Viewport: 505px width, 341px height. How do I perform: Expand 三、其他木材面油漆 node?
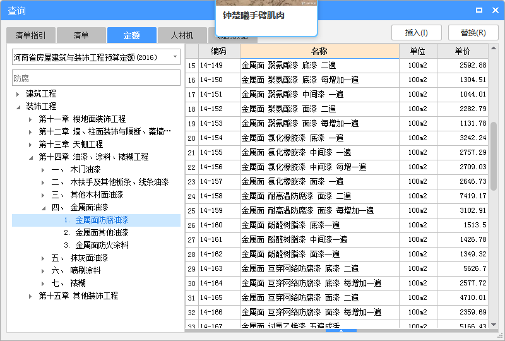[43, 195]
